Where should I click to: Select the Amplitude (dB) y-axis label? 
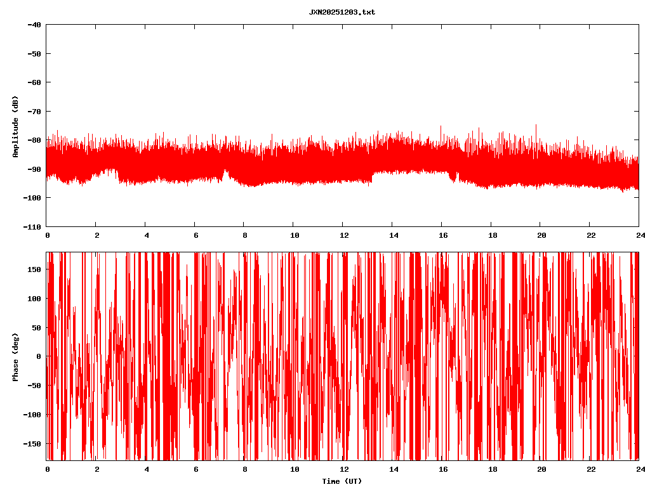pyautogui.click(x=15, y=126)
